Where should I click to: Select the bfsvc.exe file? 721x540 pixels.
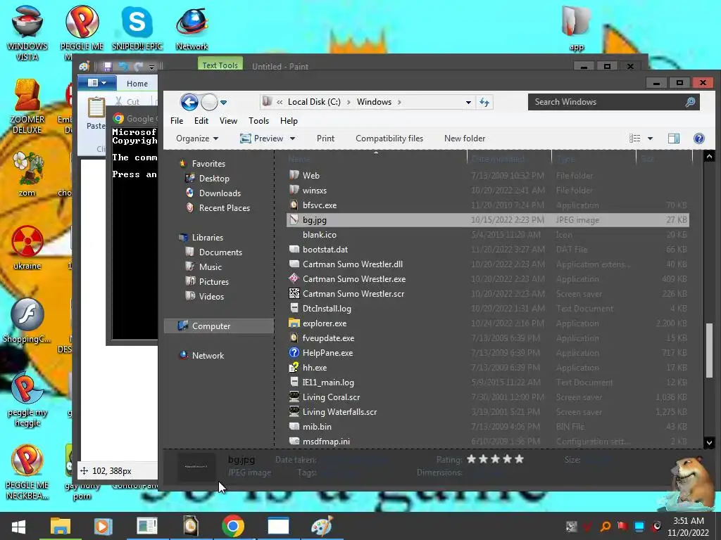320,205
